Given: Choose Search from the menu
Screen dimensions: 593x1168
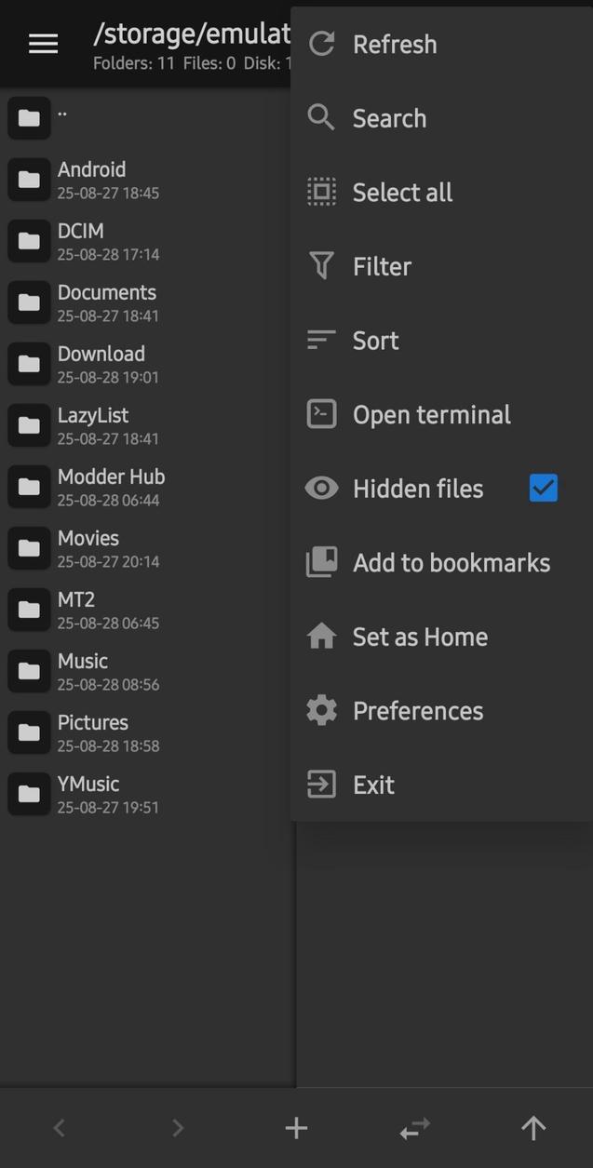Looking at the screenshot, I should click(x=441, y=118).
